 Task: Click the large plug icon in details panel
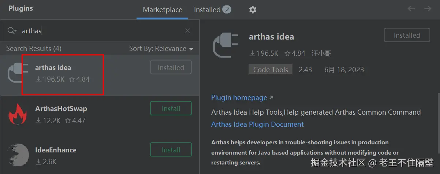(225, 45)
